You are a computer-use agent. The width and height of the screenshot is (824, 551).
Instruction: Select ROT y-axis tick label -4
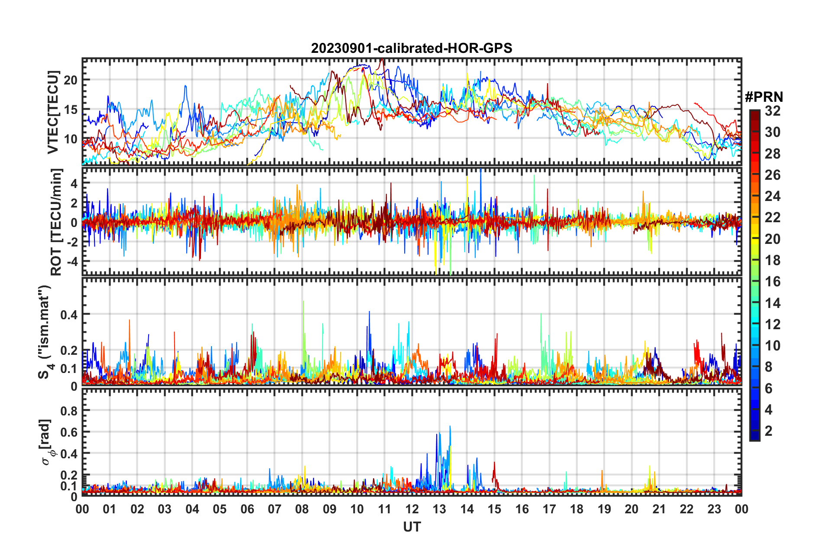[72, 262]
